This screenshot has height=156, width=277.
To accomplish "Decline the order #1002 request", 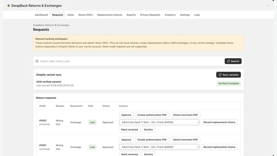I will pos(149,130).
